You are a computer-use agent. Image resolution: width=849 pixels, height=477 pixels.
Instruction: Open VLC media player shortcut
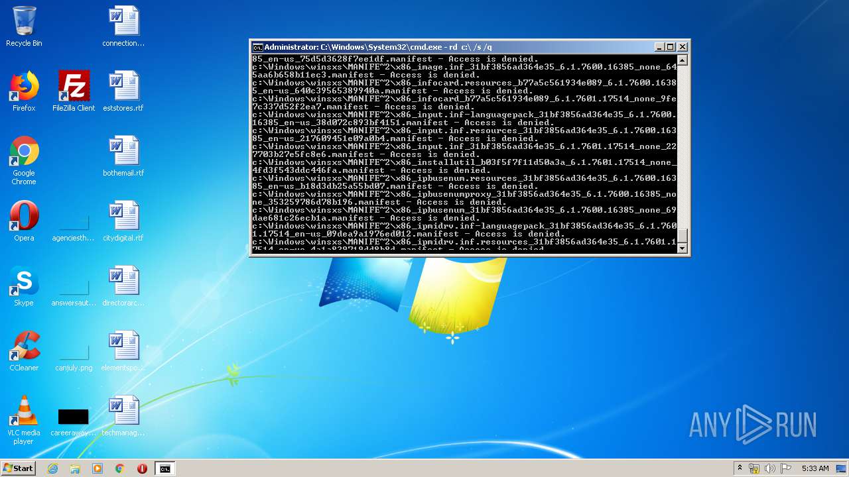click(24, 420)
